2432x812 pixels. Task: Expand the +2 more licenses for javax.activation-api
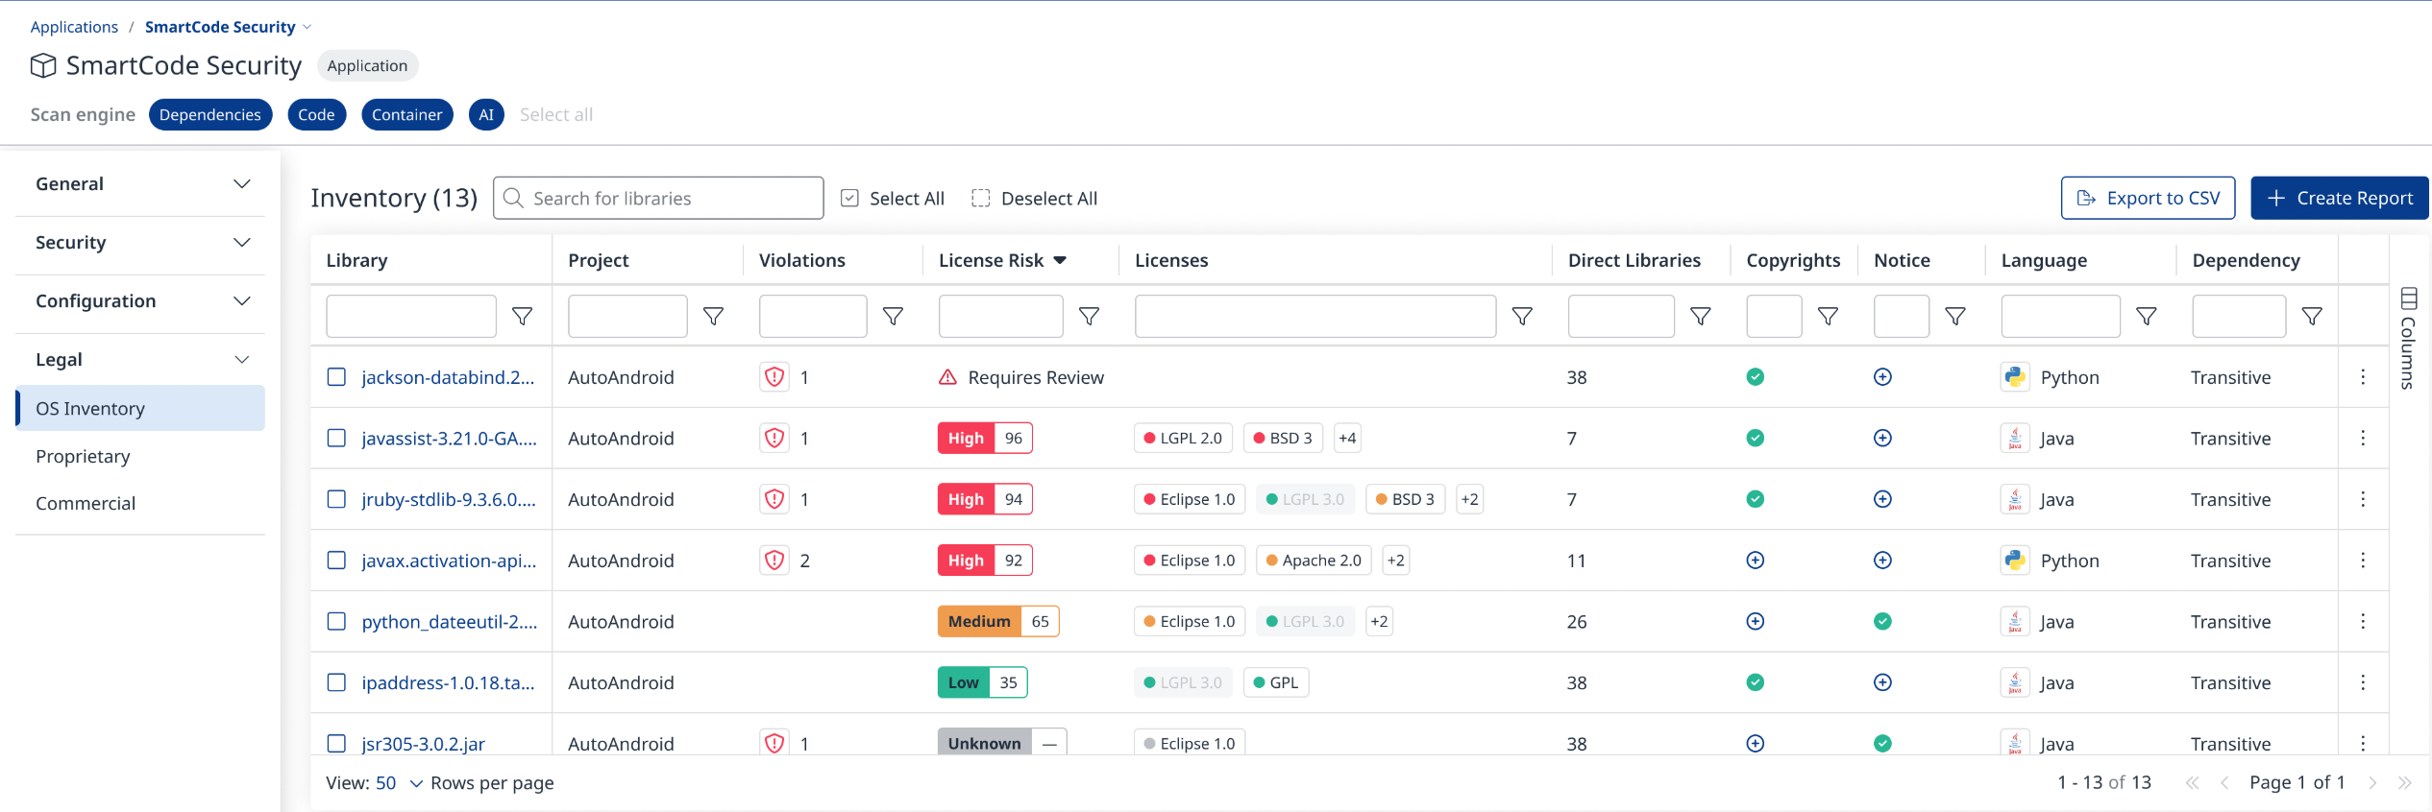1396,561
